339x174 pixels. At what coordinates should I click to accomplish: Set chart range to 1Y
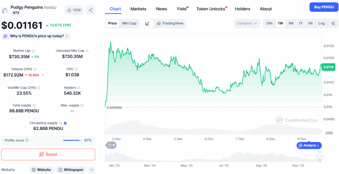coord(301,23)
